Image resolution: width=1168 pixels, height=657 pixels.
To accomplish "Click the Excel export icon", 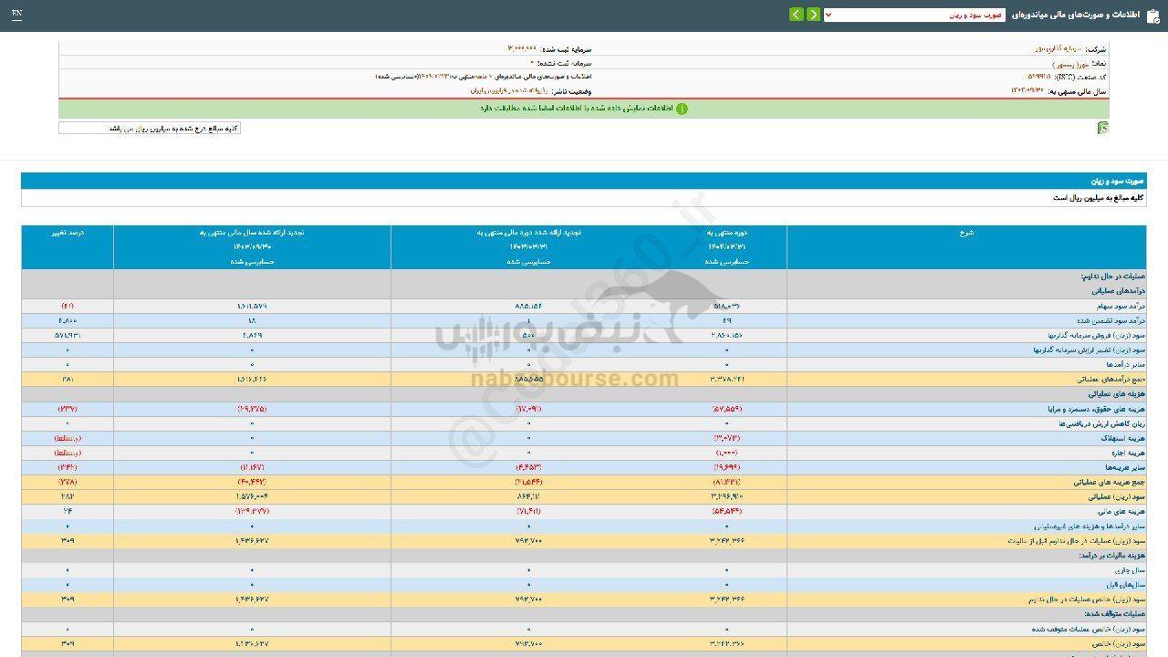I will tap(1102, 129).
